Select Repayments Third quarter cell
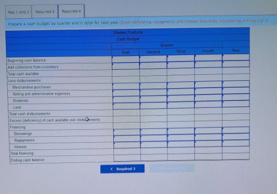277x194 pixels. click(x=181, y=138)
